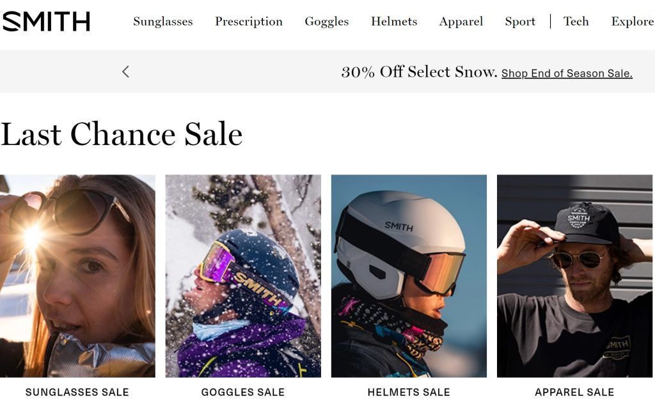Click the Sunglasses Sale label

coord(77,392)
